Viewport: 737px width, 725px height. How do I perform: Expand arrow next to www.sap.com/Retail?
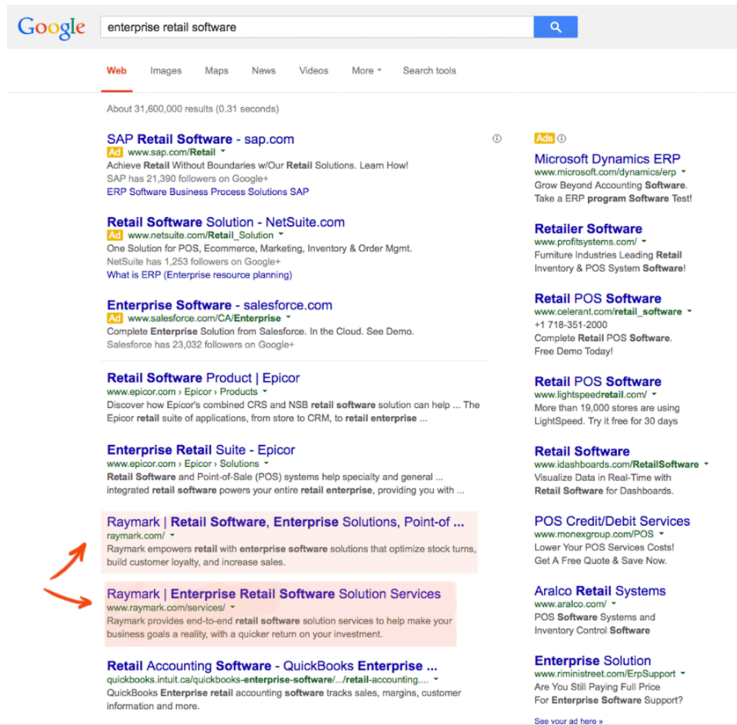pos(223,151)
